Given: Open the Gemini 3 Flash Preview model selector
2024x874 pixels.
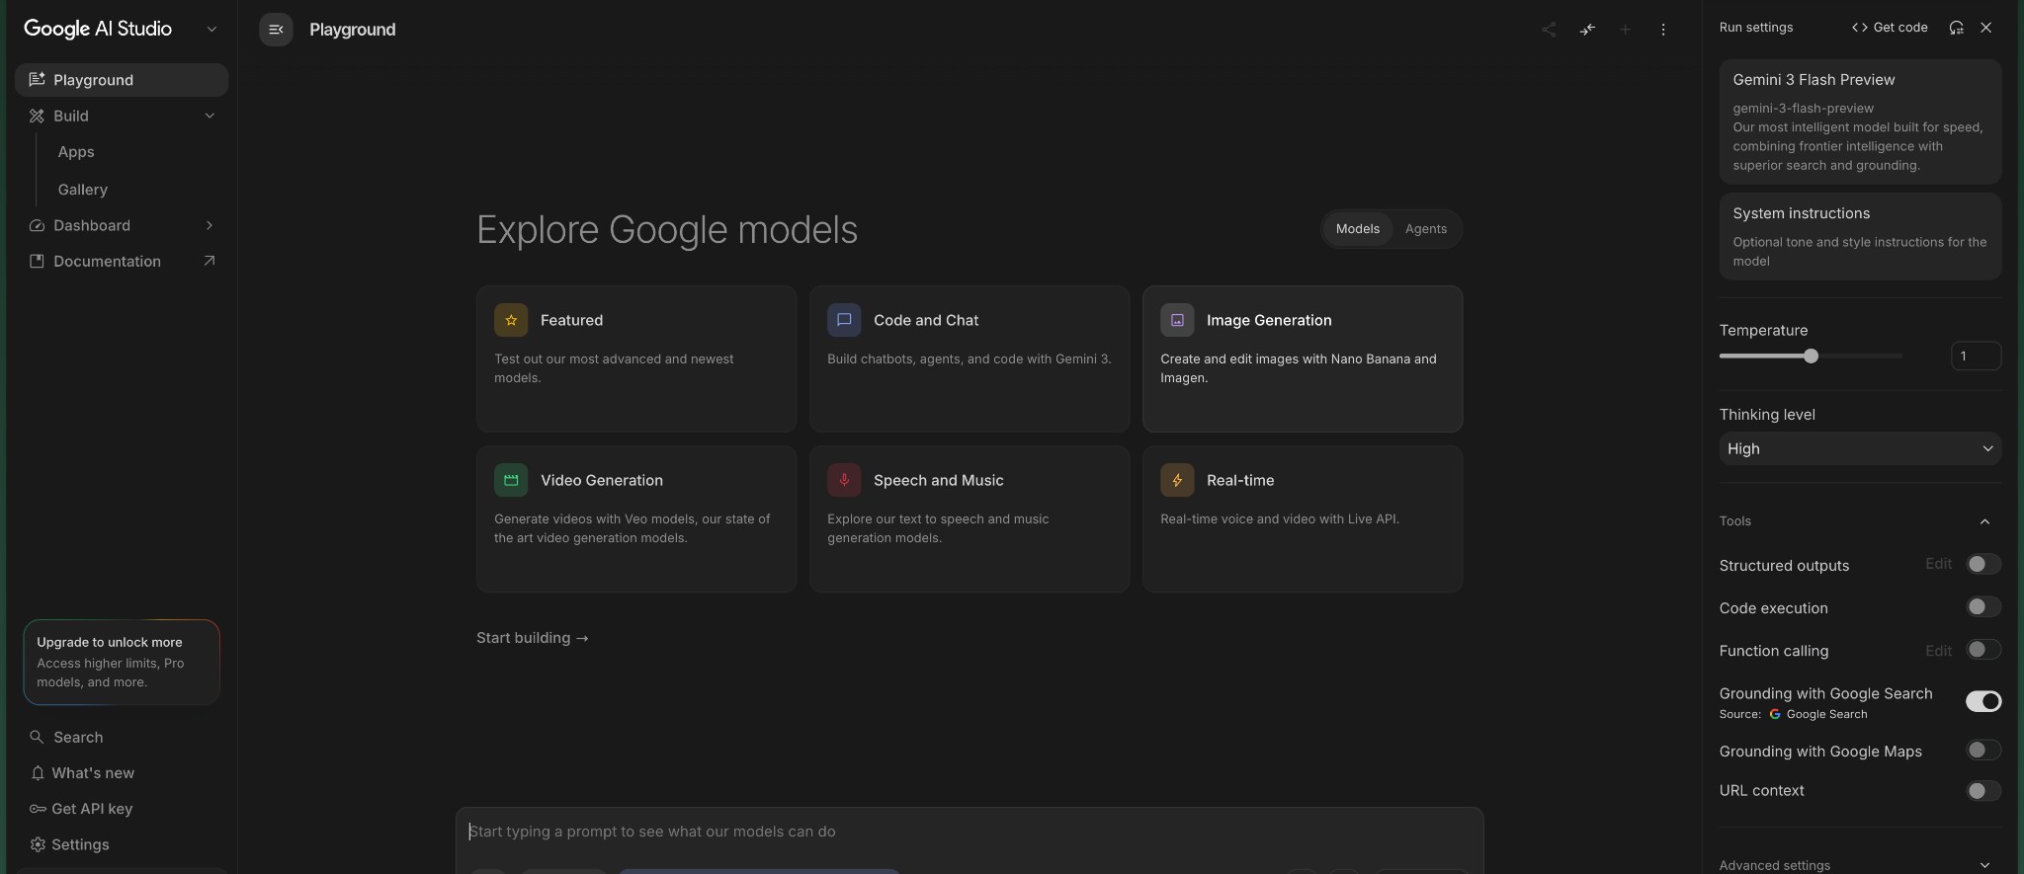Looking at the screenshot, I should click(x=1860, y=121).
